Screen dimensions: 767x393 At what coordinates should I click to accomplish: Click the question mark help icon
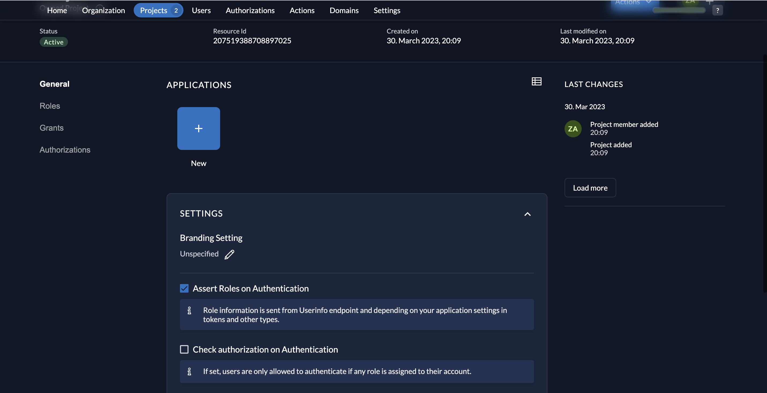pyautogui.click(x=717, y=10)
